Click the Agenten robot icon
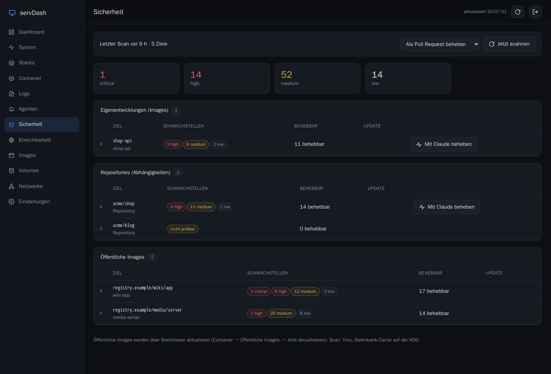This screenshot has width=551, height=374. click(11, 109)
